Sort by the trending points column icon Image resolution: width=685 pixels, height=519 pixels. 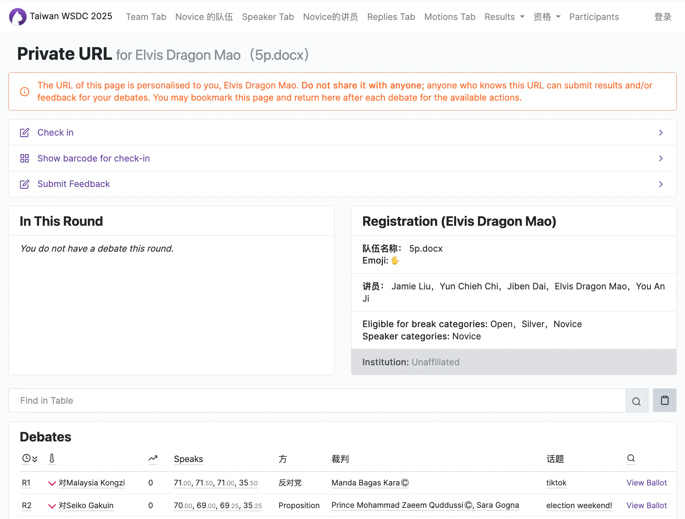[x=153, y=459]
